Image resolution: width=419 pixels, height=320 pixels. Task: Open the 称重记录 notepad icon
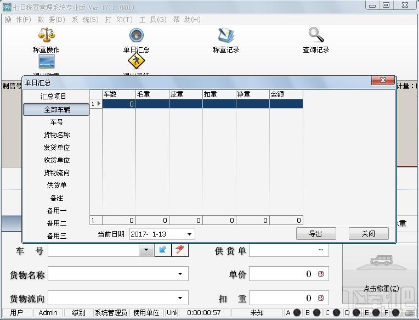point(226,35)
